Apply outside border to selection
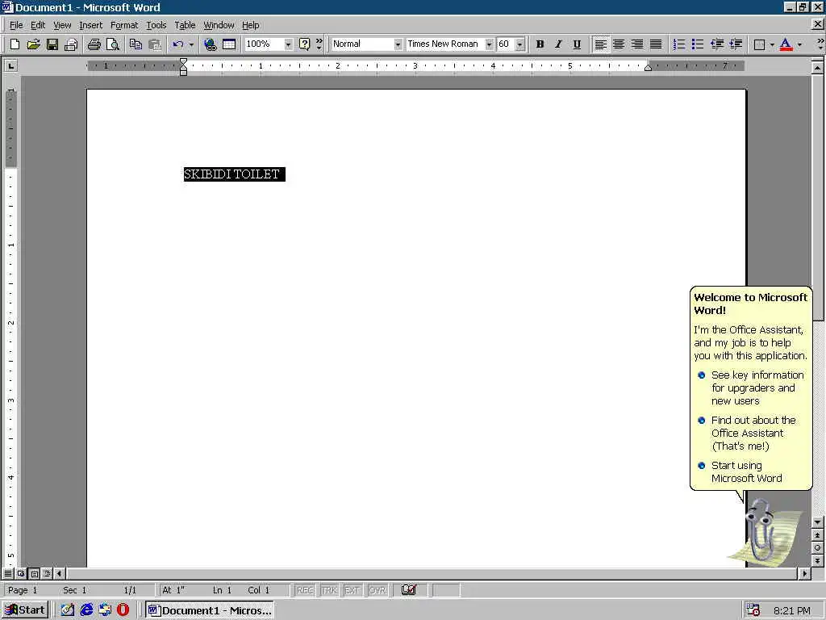 (x=759, y=44)
